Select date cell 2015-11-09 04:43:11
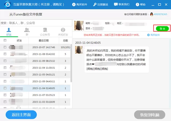This screenshot has height=121, width=171. coord(44,81)
